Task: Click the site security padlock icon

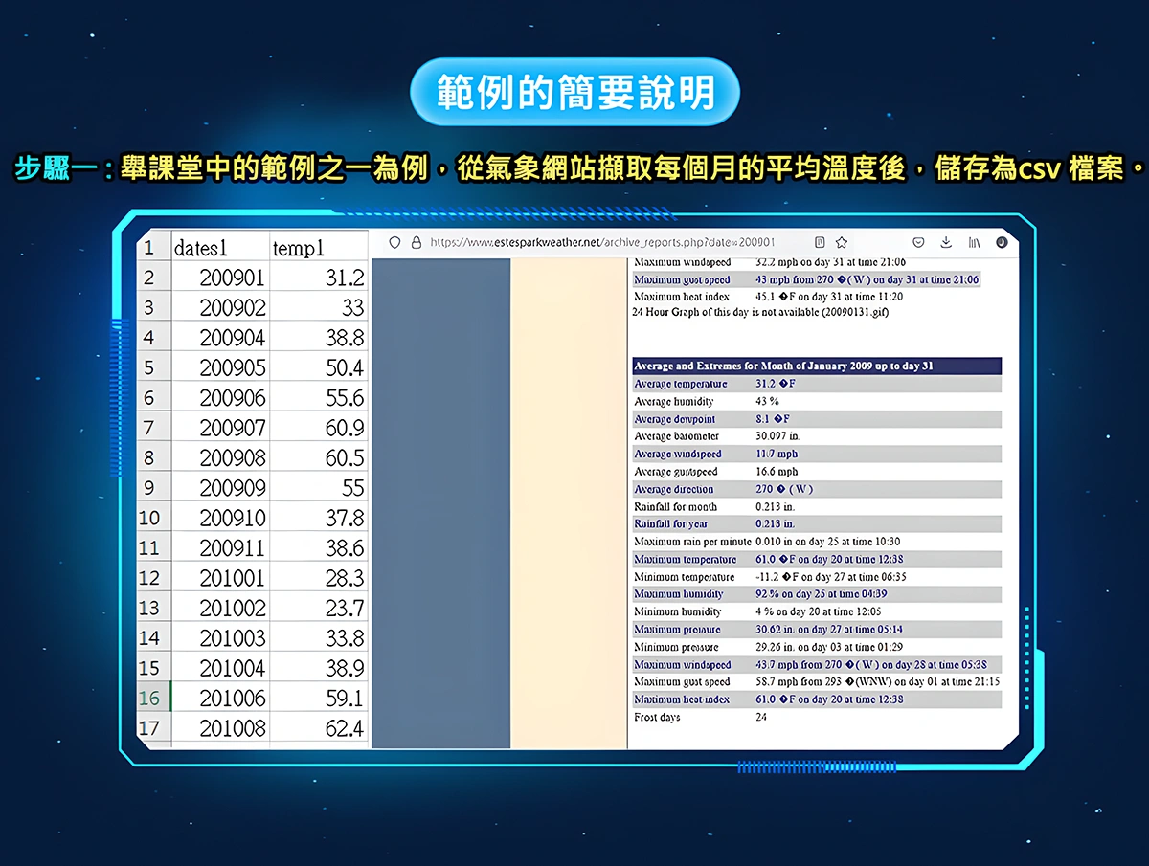Action: point(416,243)
